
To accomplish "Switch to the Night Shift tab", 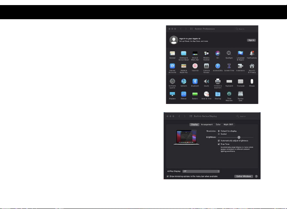I will [x=228, y=124].
